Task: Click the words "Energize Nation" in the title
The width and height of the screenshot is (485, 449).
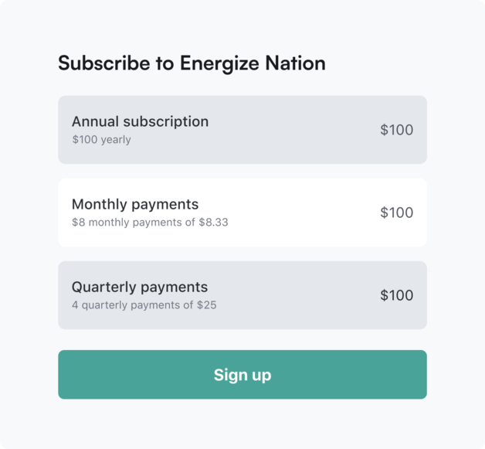Action: [253, 63]
